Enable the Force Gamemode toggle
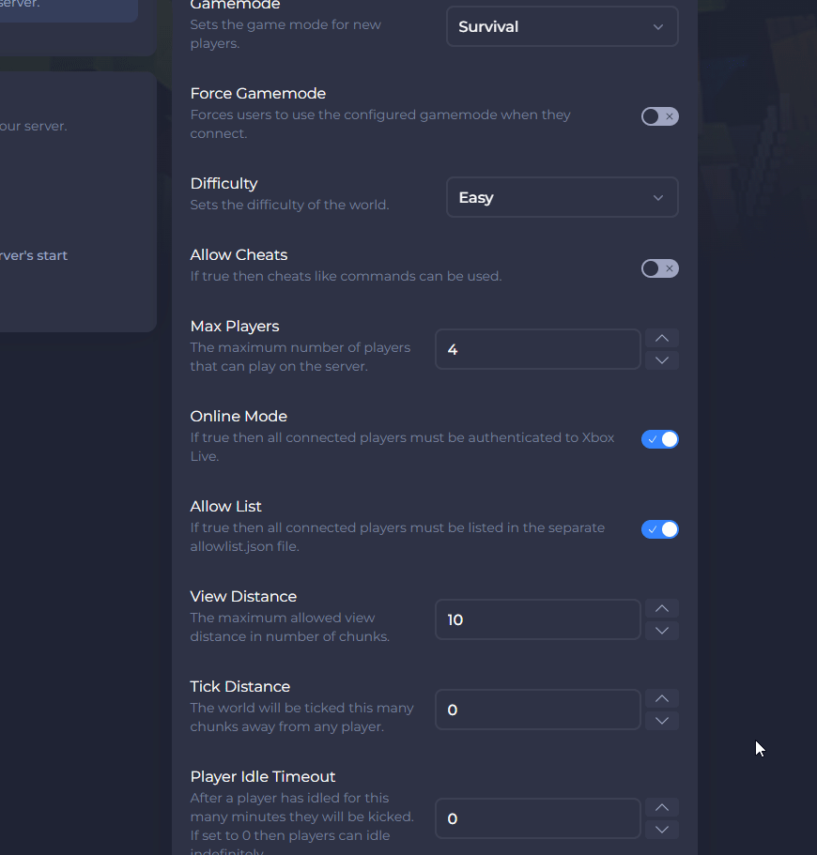Image resolution: width=817 pixels, height=855 pixels. coord(659,116)
